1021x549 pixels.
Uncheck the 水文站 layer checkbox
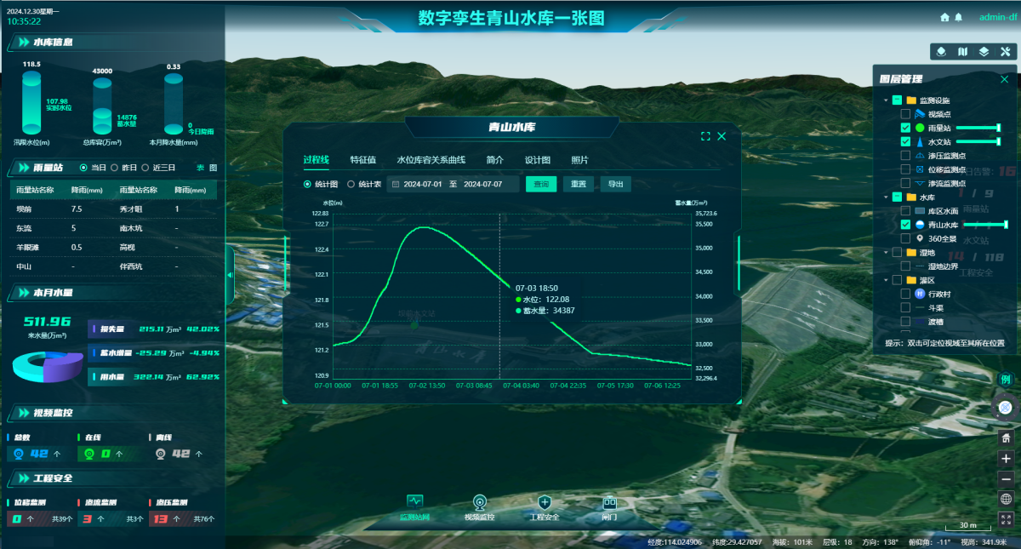click(905, 141)
